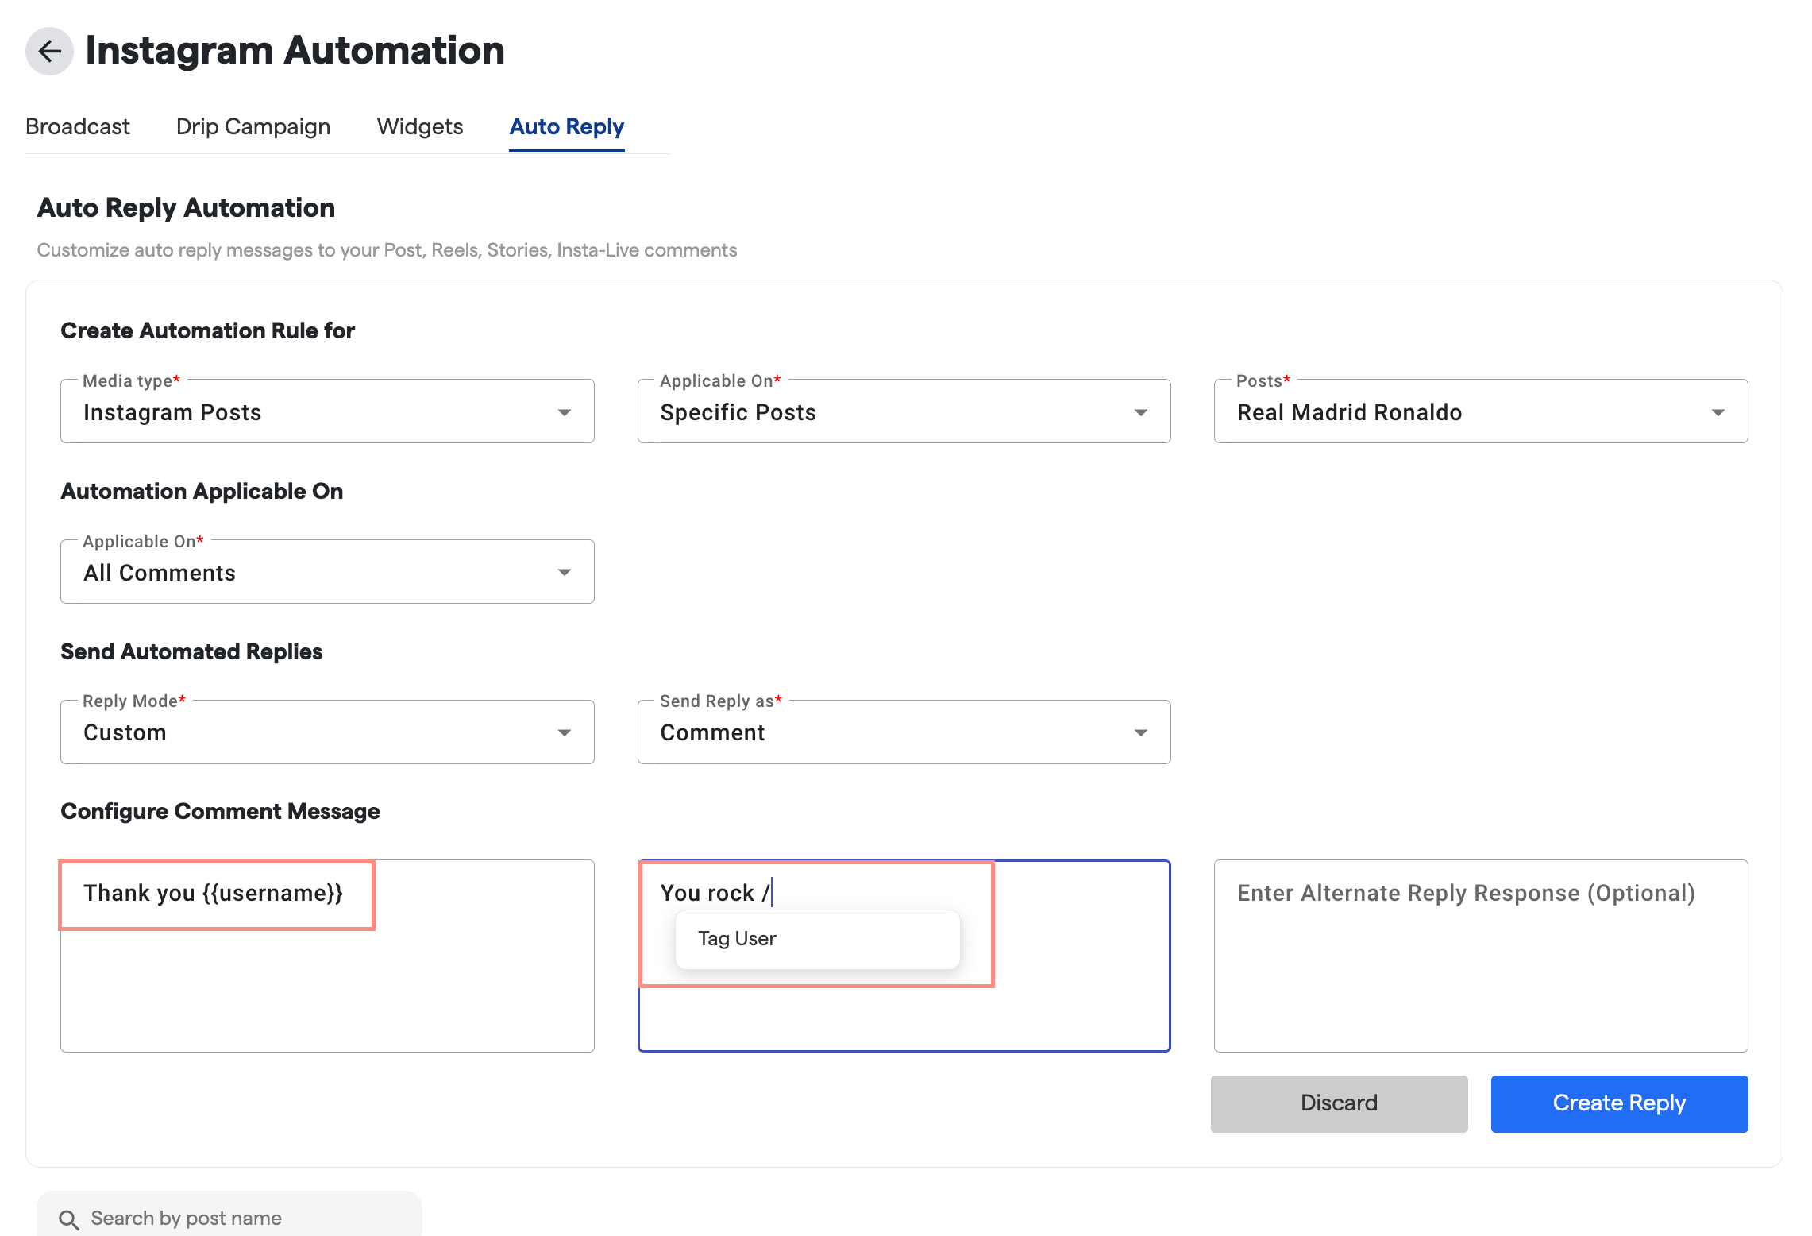Open the Media type dropdown showing Instagram Posts
This screenshot has width=1812, height=1236.
coord(326,411)
